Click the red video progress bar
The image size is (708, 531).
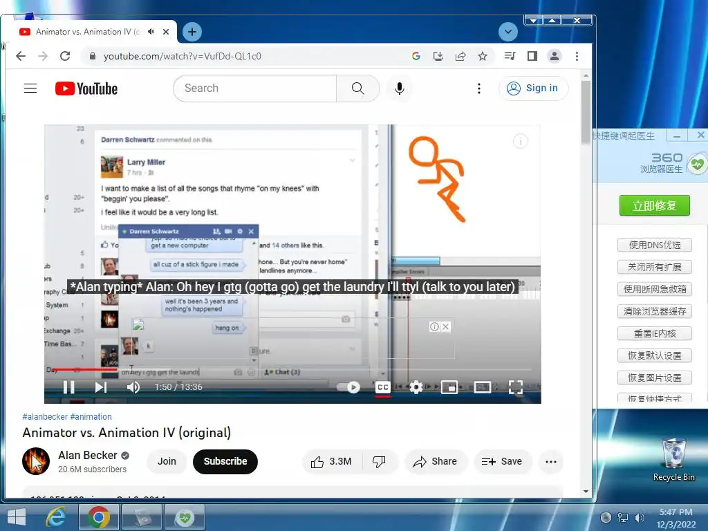pyautogui.click(x=85, y=369)
